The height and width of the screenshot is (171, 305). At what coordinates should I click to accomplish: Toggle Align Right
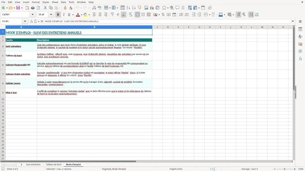tap(106, 15)
